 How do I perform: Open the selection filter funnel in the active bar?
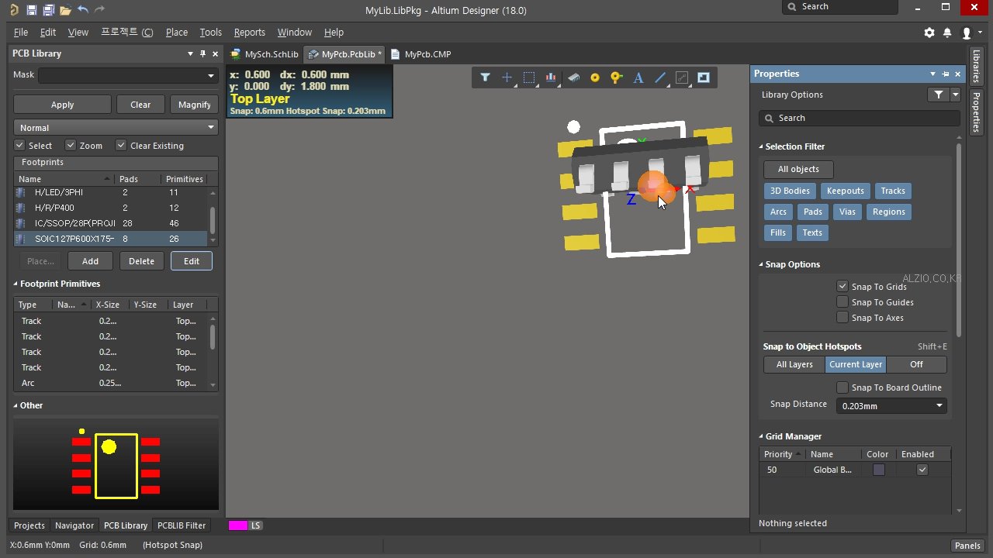tap(485, 77)
